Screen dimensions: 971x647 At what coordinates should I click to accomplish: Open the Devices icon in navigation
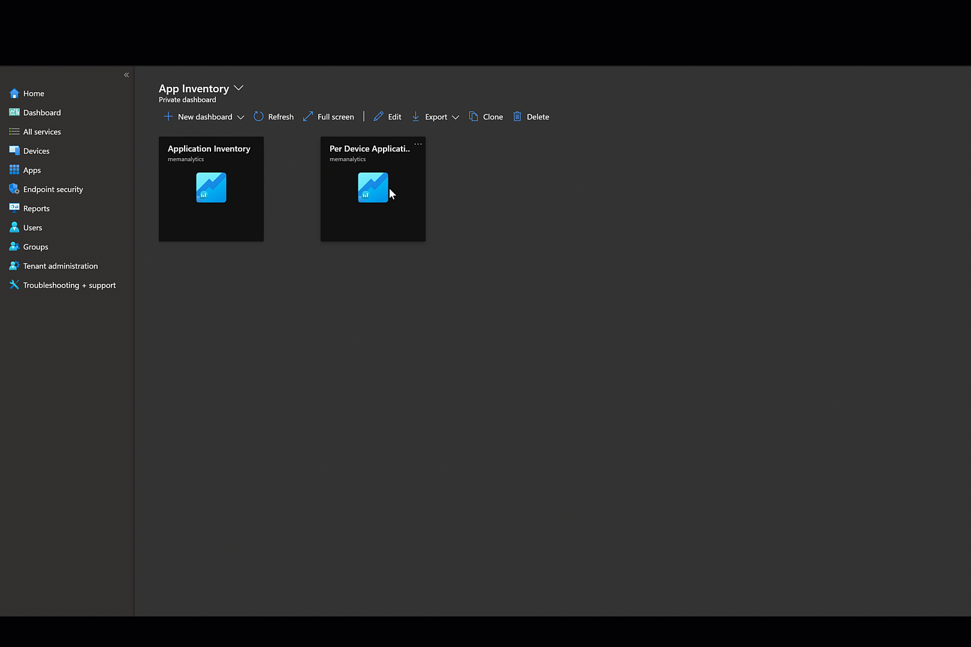click(x=14, y=151)
